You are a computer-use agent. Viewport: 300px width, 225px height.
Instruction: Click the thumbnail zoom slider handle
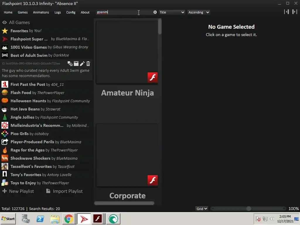[248, 209]
